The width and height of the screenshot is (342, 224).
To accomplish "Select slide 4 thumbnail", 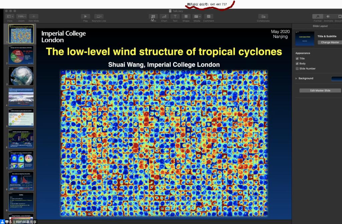I will [x=21, y=97].
